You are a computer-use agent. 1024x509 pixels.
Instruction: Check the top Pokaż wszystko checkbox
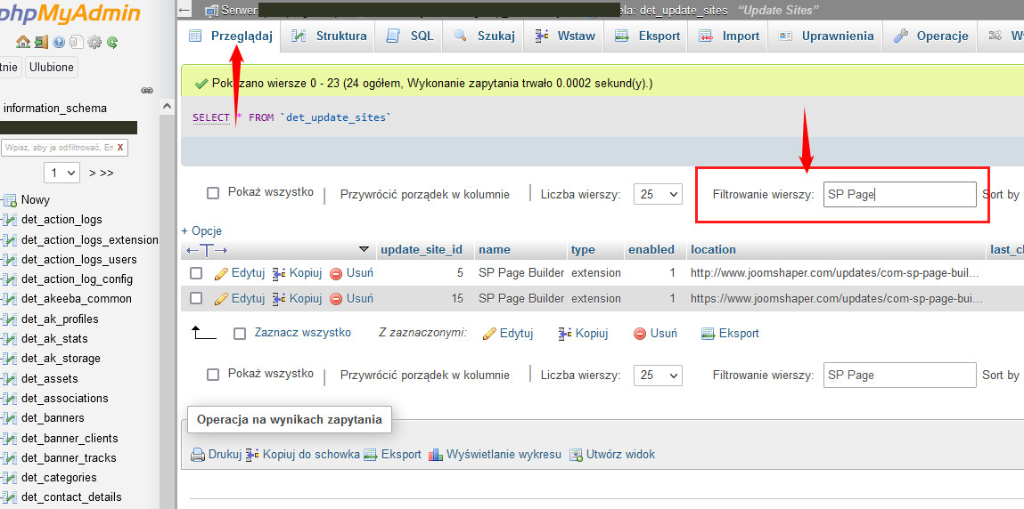213,193
